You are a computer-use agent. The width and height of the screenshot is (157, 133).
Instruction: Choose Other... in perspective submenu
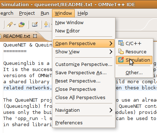tap(134, 73)
